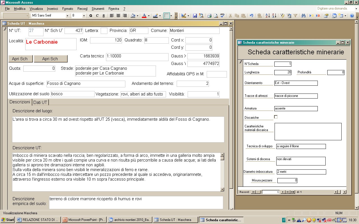Screen dimensions: 359x224
Task: Expand New Object dropdown arrow
Action: pos(345,16)
